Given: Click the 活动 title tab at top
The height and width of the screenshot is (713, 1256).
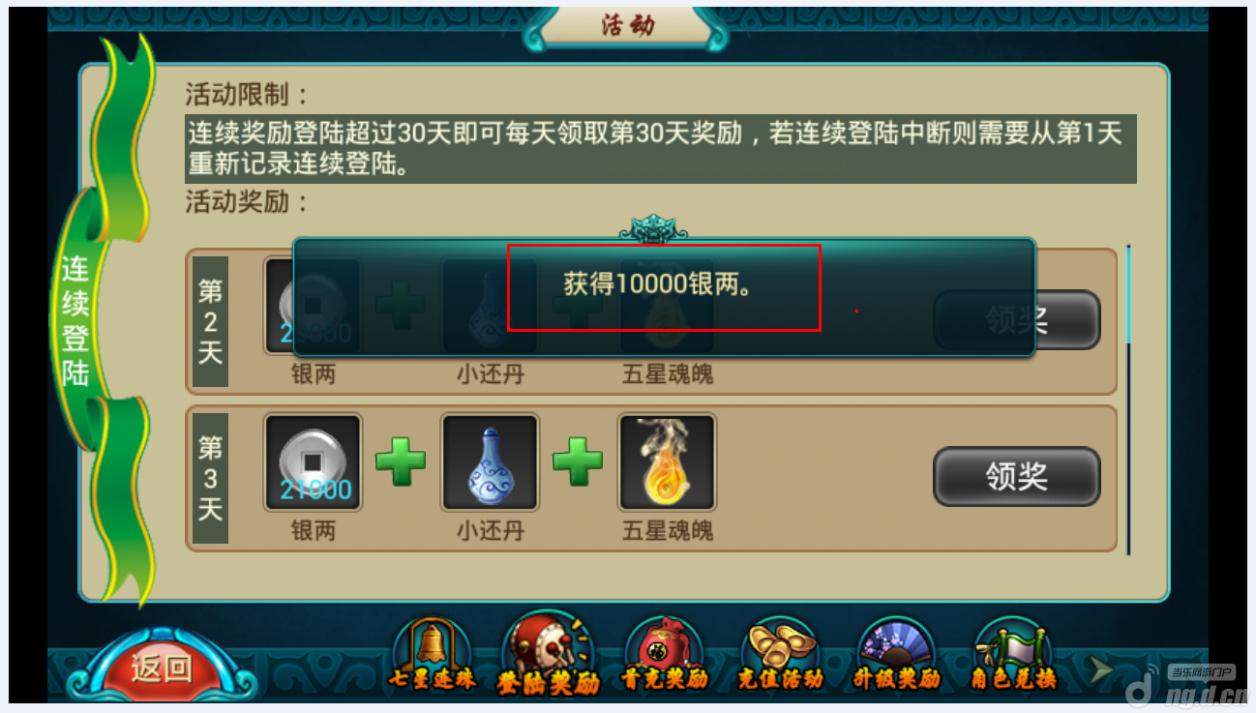Looking at the screenshot, I should (628, 26).
